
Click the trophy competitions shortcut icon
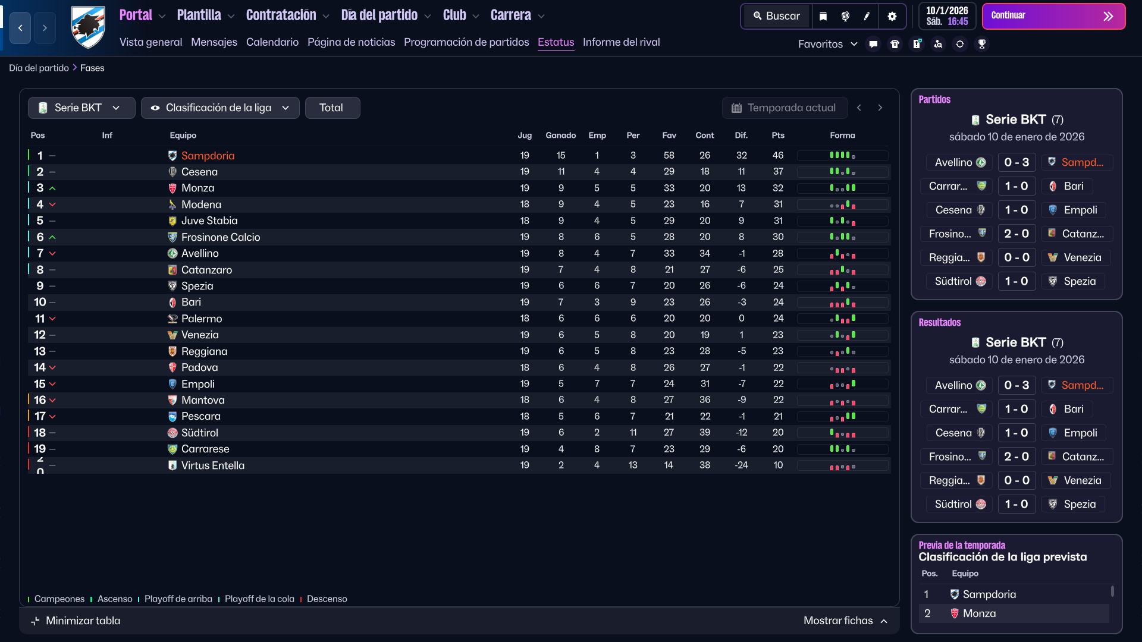(x=982, y=44)
